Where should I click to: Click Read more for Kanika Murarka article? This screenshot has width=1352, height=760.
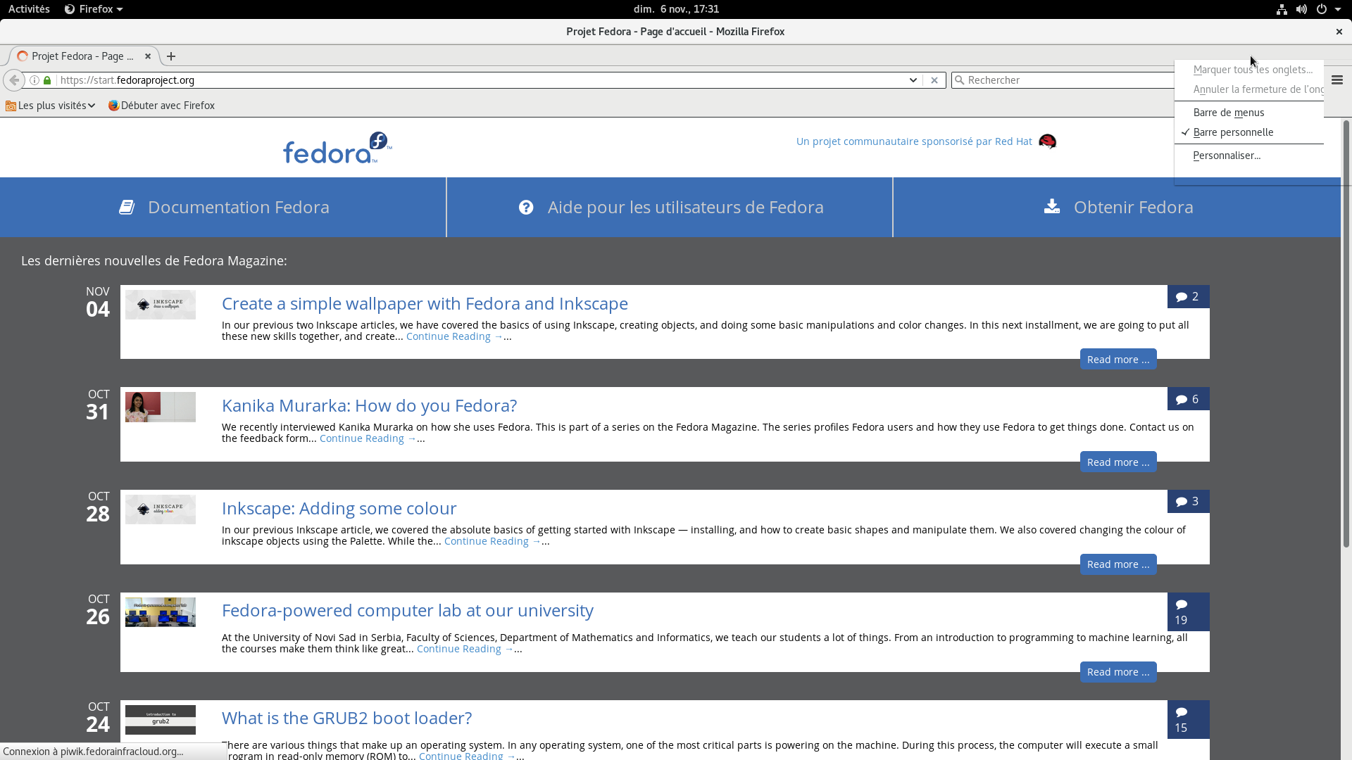(1118, 462)
